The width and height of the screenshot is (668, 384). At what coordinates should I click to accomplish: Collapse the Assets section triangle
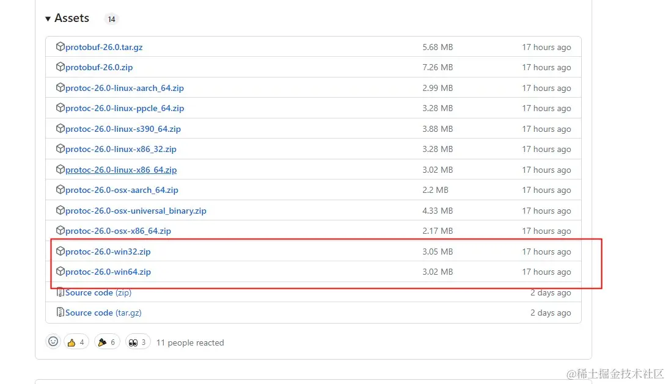48,19
